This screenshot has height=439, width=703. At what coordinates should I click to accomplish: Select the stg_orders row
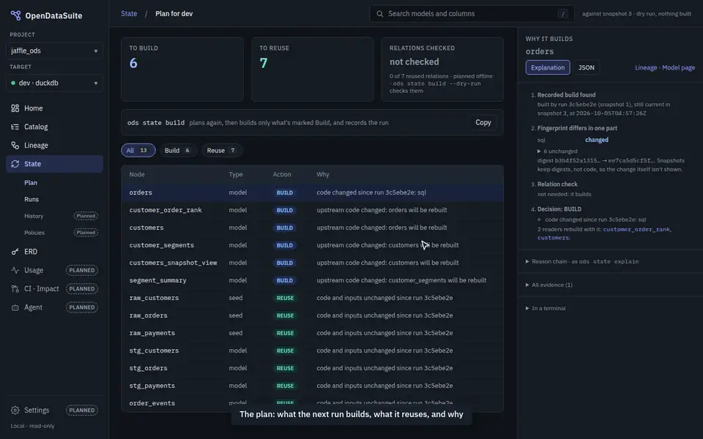coord(312,368)
